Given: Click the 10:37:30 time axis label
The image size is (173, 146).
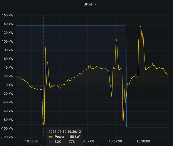Looking at the screenshot, I should pos(115,141).
